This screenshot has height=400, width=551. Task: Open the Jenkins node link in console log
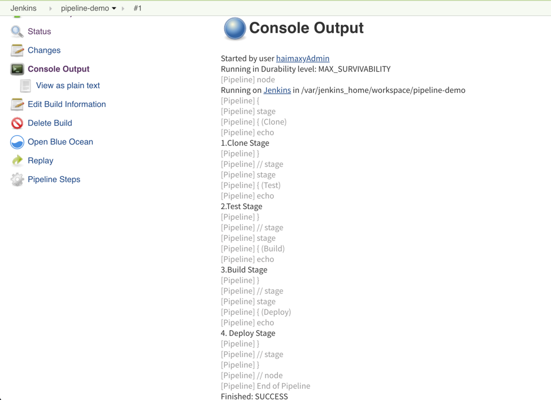coord(277,90)
